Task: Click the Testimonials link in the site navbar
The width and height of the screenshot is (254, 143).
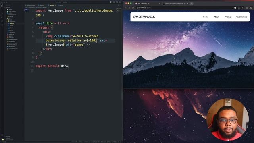Action: [x=242, y=17]
